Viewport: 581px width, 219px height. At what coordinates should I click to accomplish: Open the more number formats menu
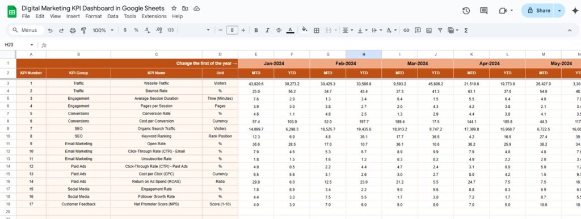click(170, 31)
